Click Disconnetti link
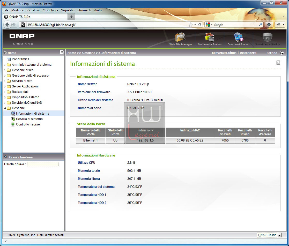Screen dimensions: 289x246 pyautogui.click(x=248, y=53)
